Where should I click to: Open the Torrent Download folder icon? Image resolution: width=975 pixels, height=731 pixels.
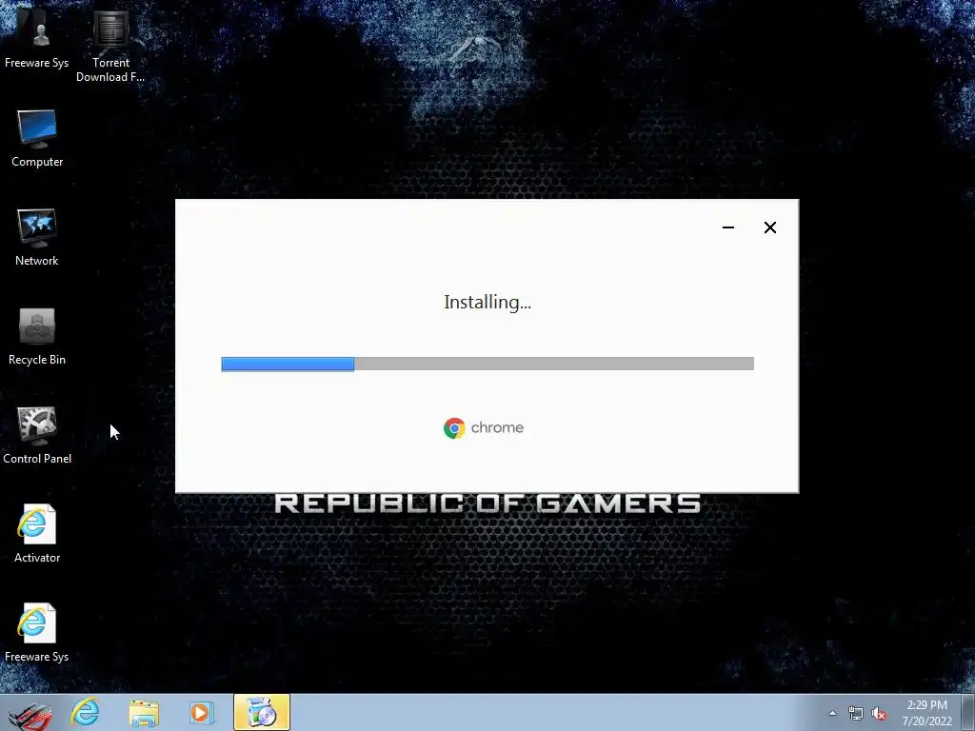tap(110, 46)
